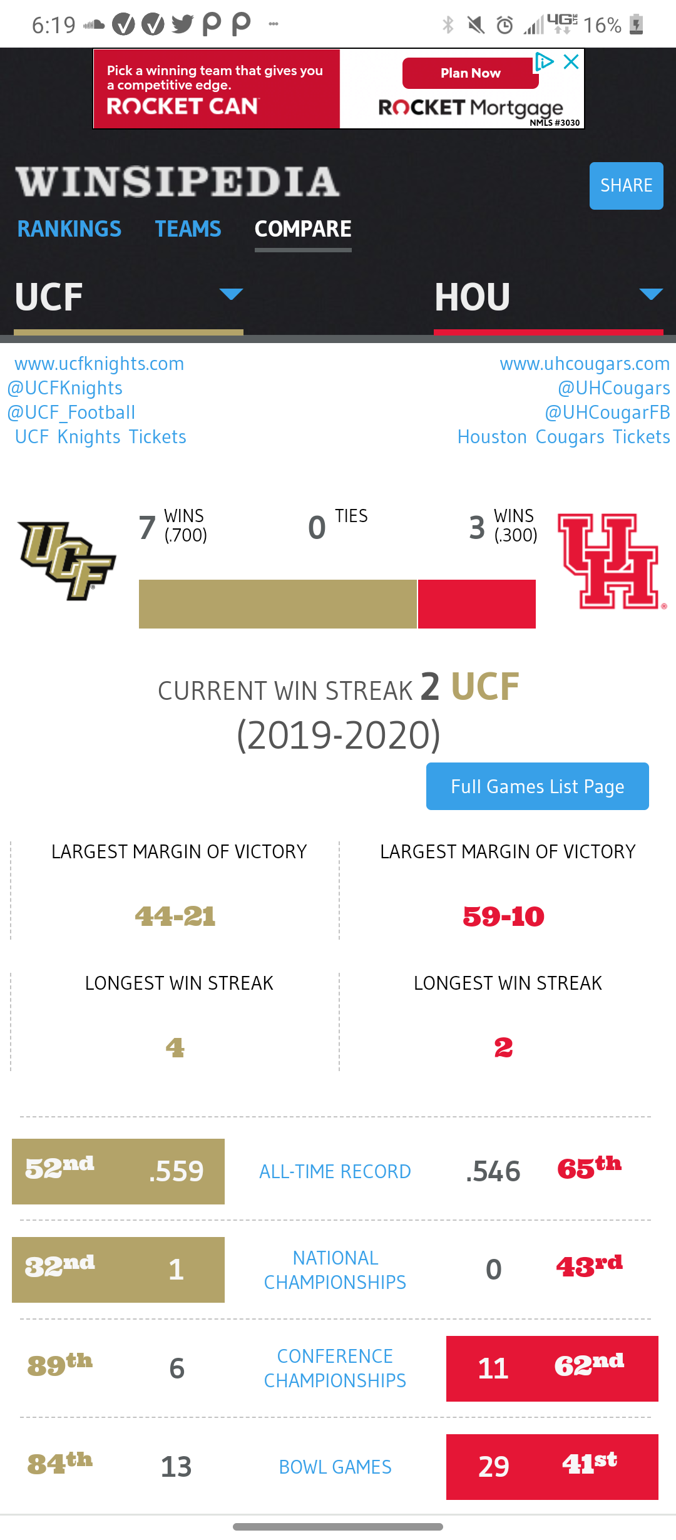This screenshot has width=676, height=1540.
Task: Tap the Houston Cougars UH logo
Action: [x=610, y=561]
